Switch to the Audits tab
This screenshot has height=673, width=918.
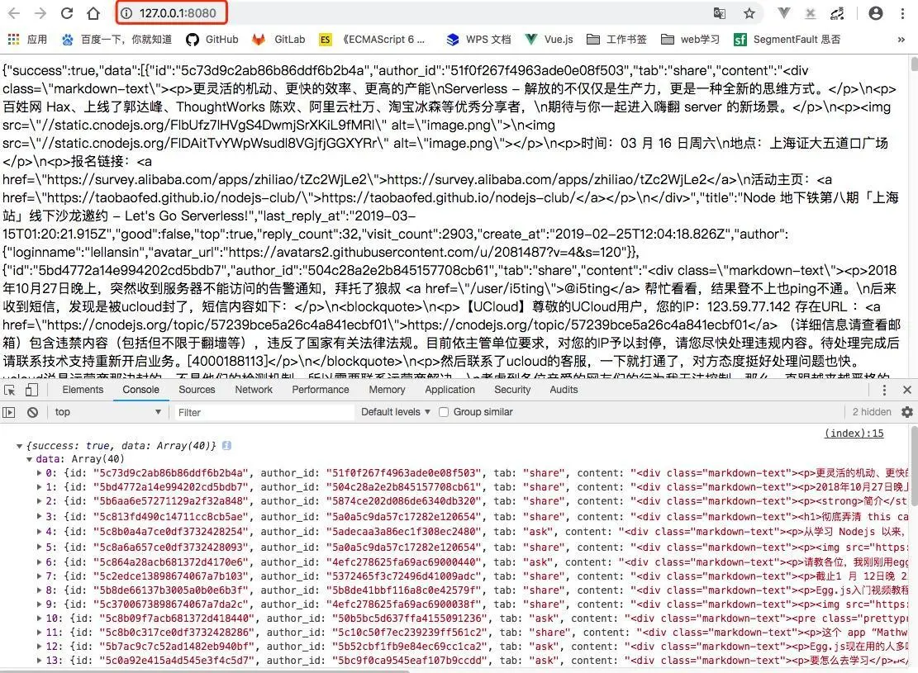click(x=564, y=390)
